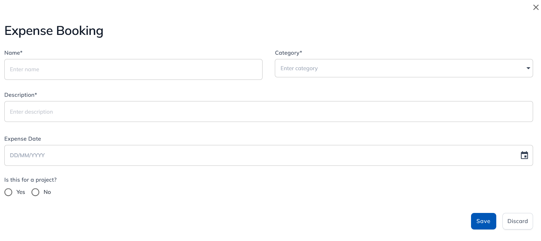Focus the Enter name input field
Image resolution: width=541 pixels, height=241 pixels.
[133, 69]
